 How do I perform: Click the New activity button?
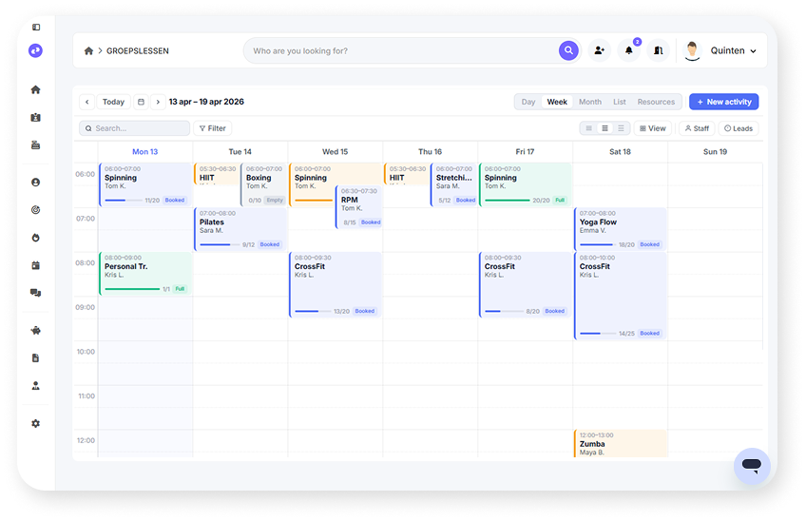coord(723,102)
